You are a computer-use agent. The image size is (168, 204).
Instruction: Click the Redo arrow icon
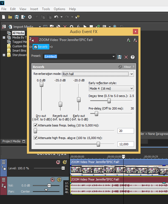(67, 17)
